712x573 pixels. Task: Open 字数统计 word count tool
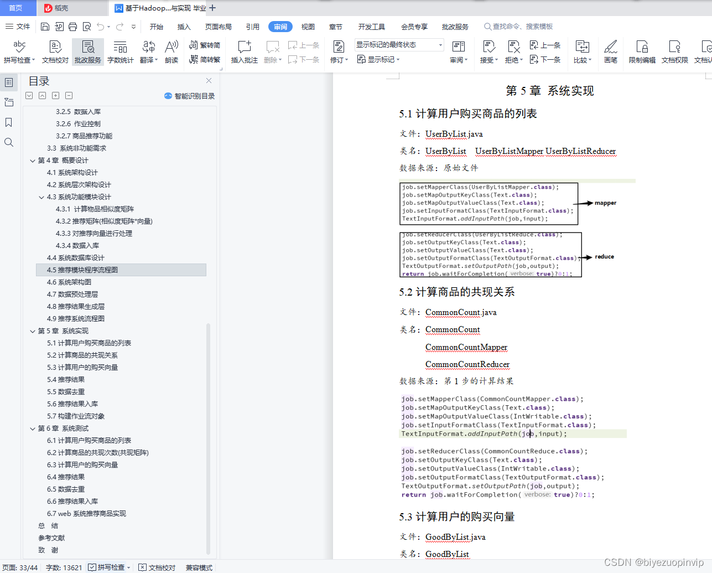[120, 51]
